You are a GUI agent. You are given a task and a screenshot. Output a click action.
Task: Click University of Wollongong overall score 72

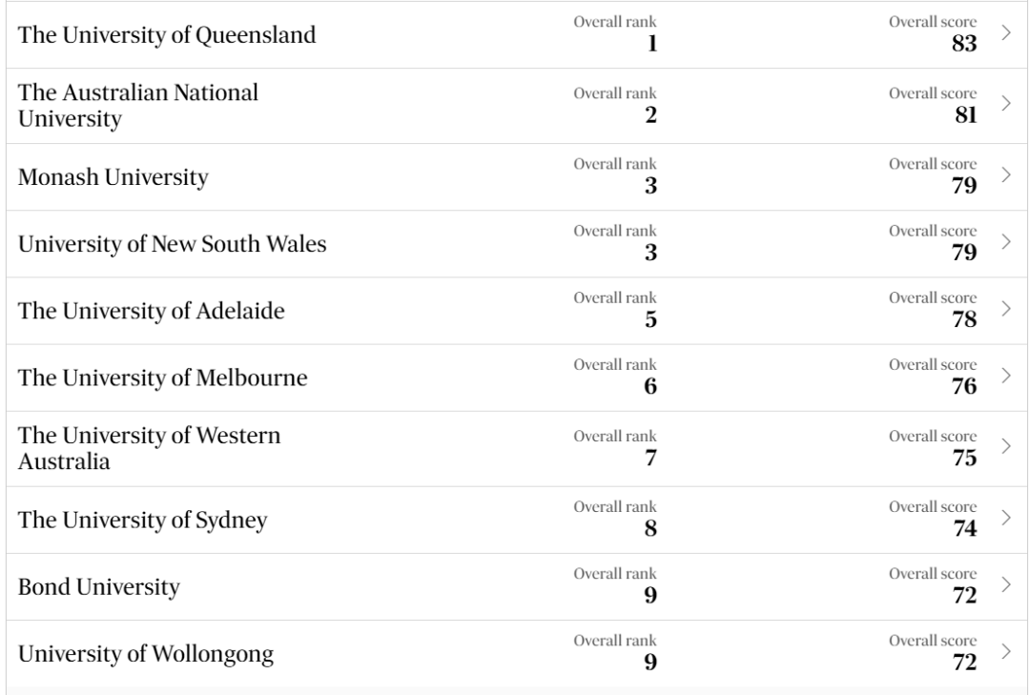pyautogui.click(x=963, y=661)
